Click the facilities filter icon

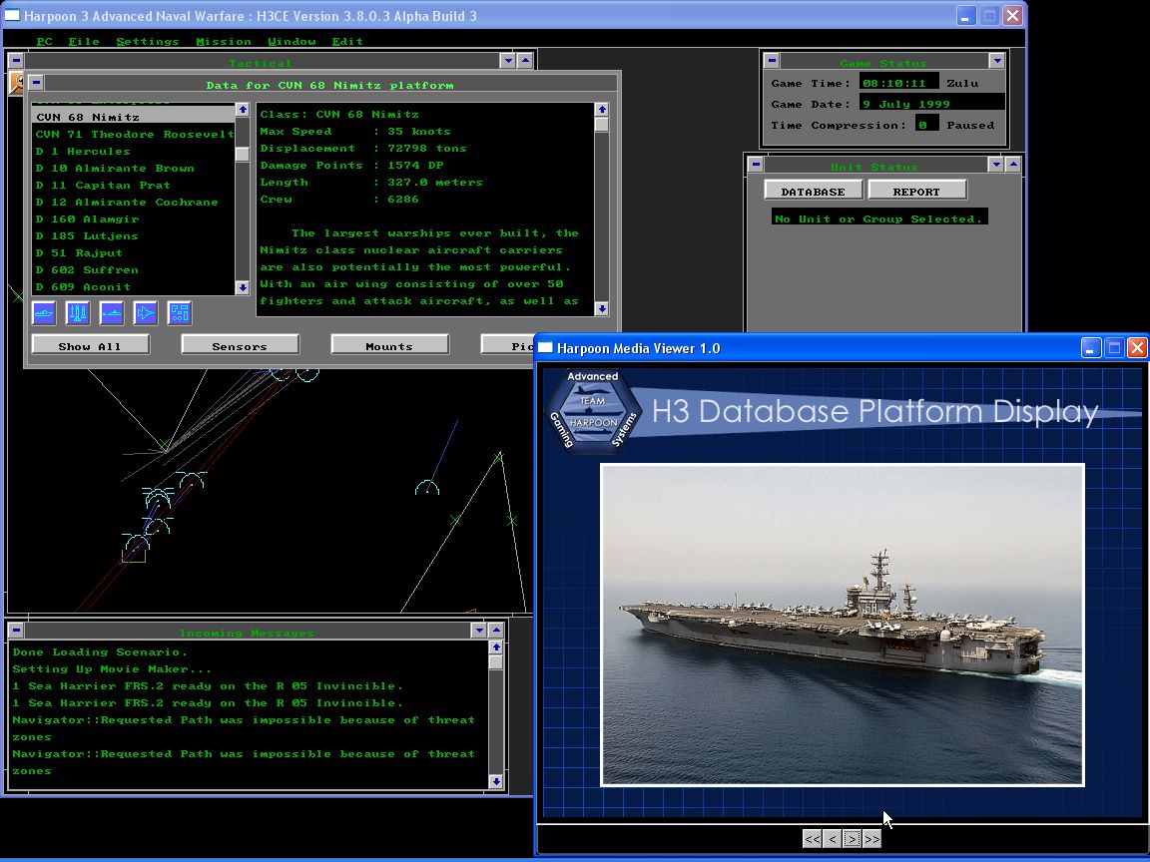tap(180, 313)
